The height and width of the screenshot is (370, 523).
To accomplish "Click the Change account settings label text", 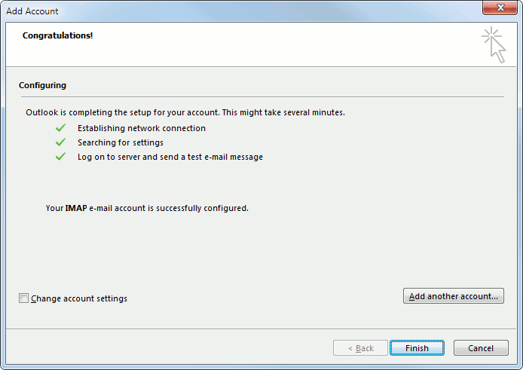I will pyautogui.click(x=79, y=298).
